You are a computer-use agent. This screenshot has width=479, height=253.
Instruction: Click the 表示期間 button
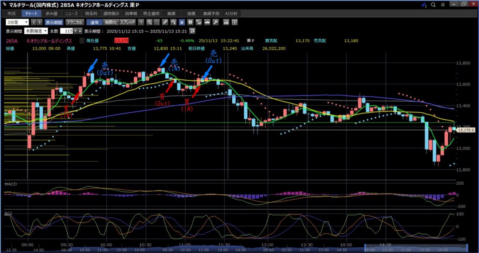click(x=54, y=22)
